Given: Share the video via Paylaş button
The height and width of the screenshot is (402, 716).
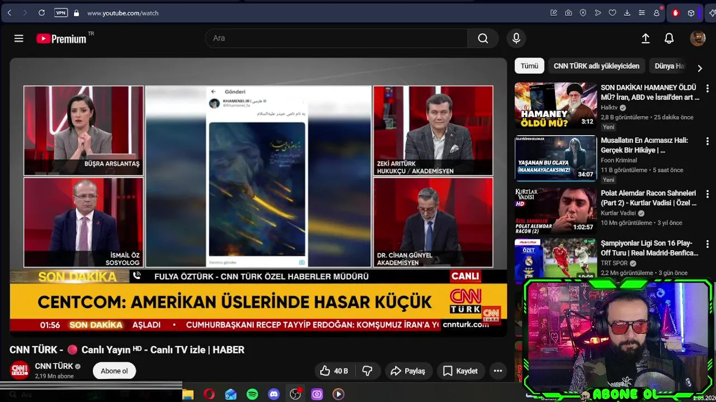Looking at the screenshot, I should [408, 371].
